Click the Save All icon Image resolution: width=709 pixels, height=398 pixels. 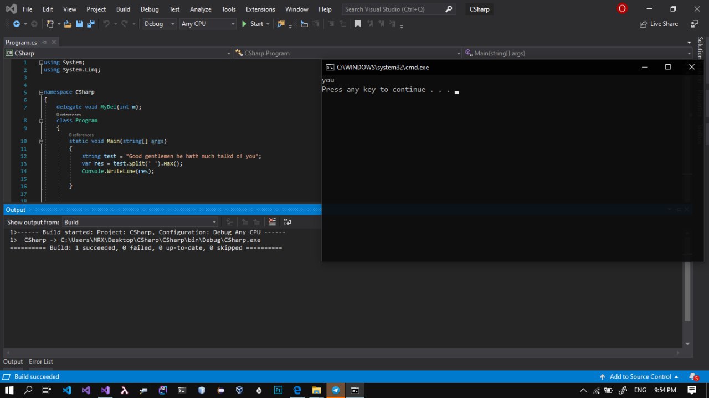point(90,24)
